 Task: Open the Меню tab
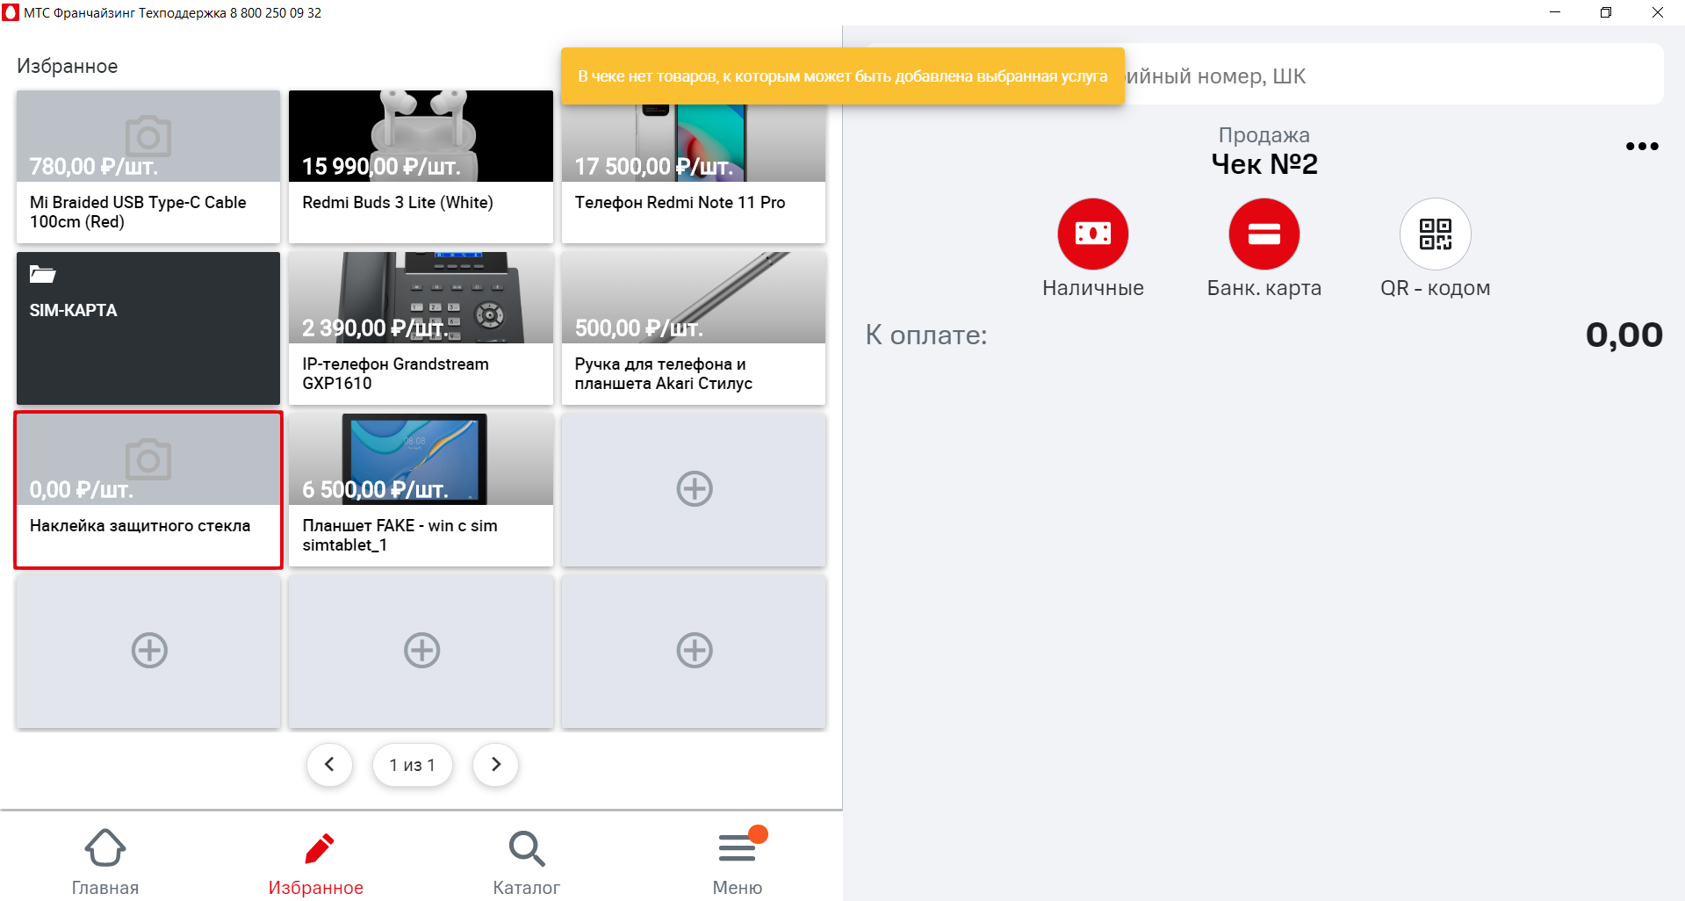point(738,861)
